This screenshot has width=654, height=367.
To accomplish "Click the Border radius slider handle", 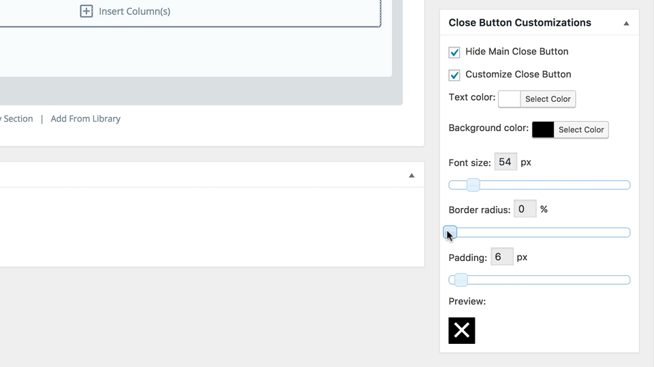I will (x=450, y=232).
